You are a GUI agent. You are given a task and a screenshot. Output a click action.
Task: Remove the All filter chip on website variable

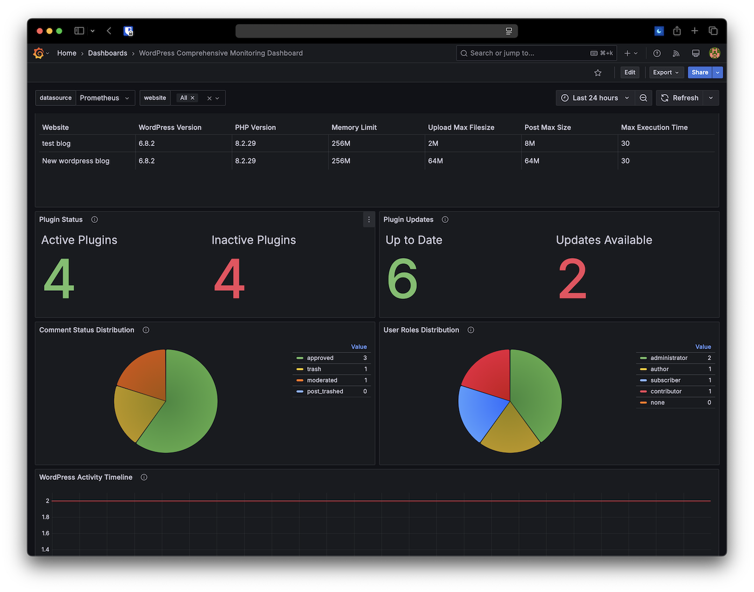tap(192, 98)
